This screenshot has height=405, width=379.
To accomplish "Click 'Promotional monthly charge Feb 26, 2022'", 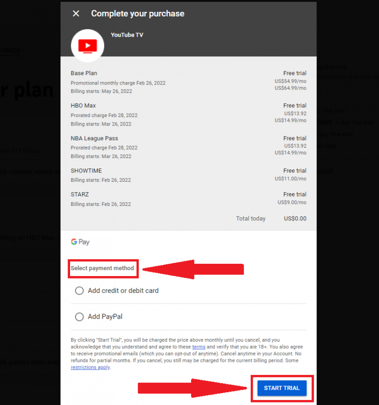I will 118,83.
